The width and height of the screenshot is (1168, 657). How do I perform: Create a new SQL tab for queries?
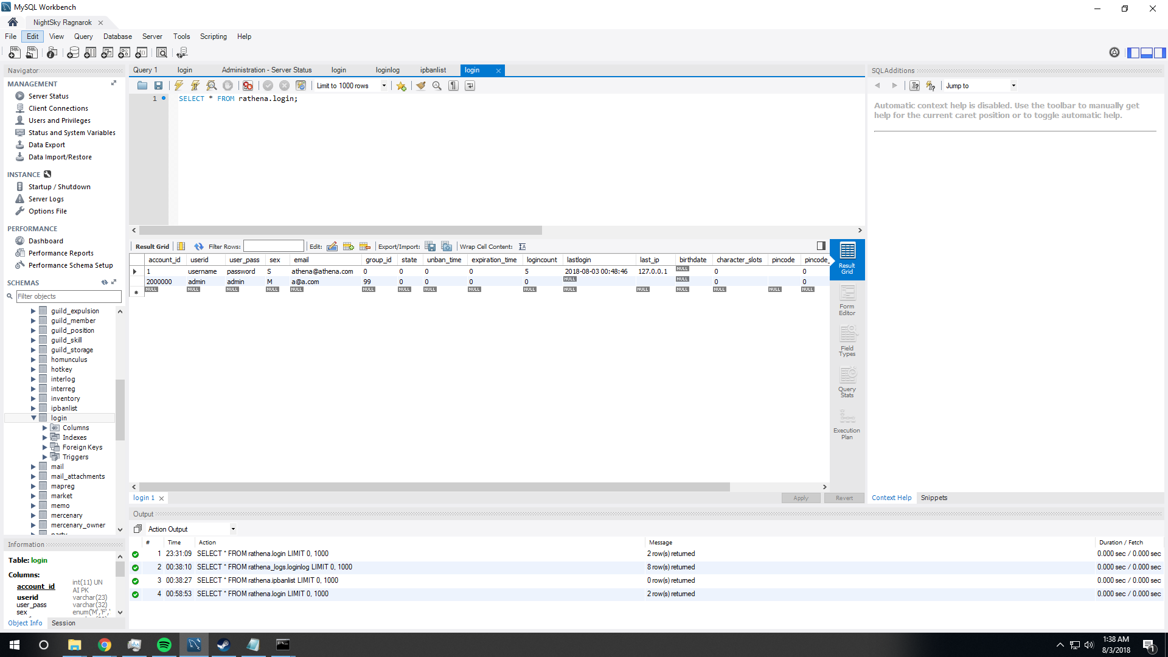click(x=15, y=53)
